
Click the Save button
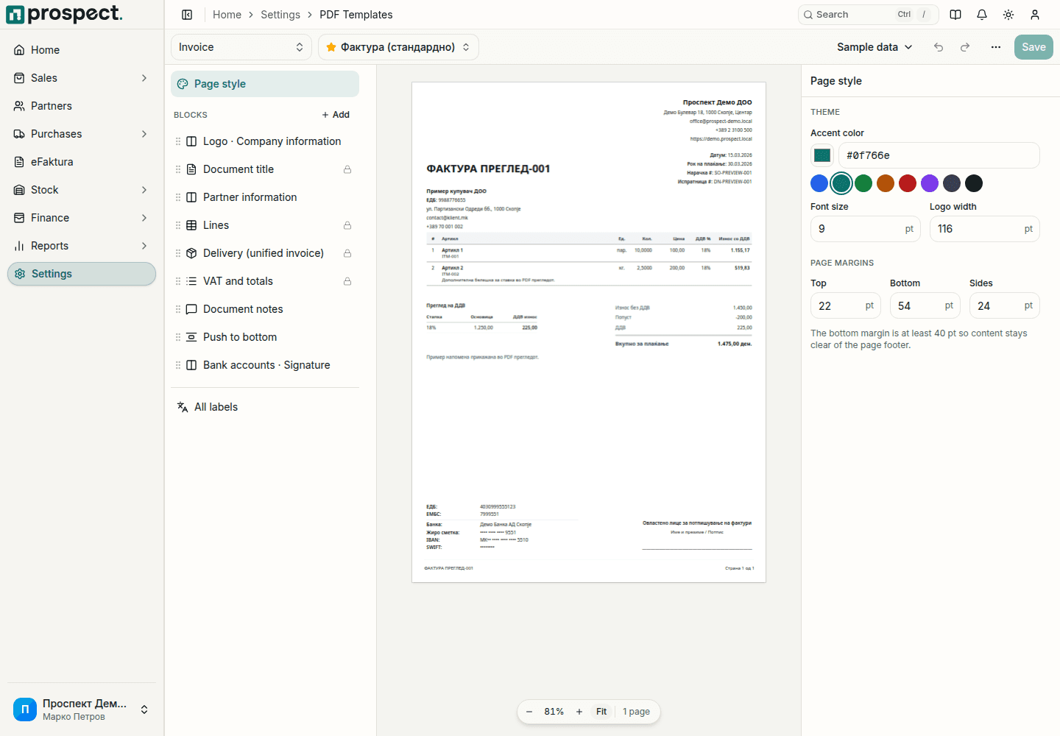tap(1033, 47)
